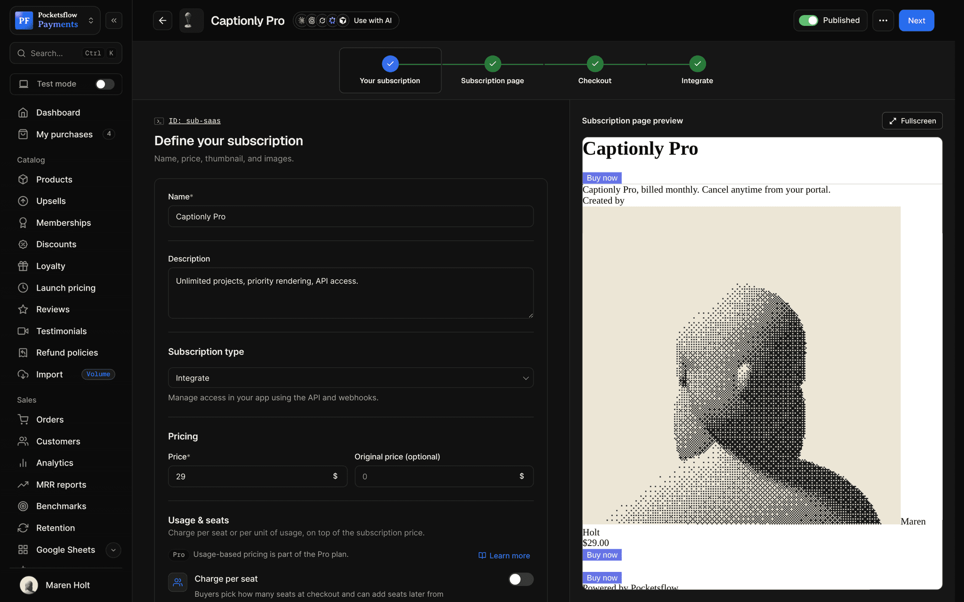Viewport: 964px width, 602px height.
Task: Click the Price field showing 29
Action: click(x=257, y=476)
